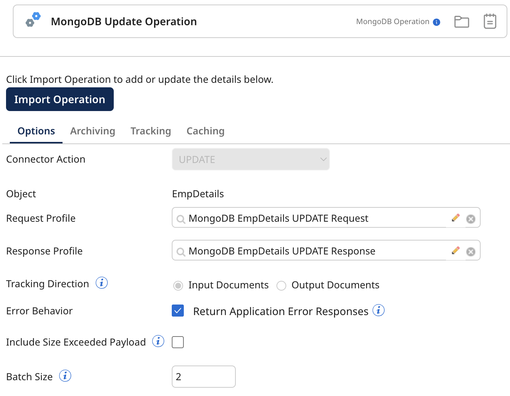Clear the Response Profile with the X icon
The image size is (510, 396).
point(471,252)
